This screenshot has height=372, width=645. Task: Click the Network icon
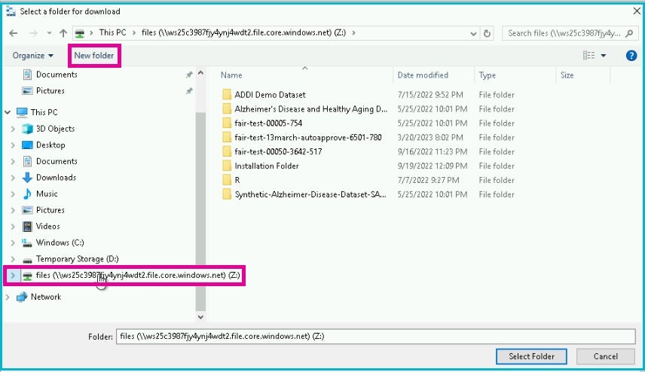[x=22, y=297]
